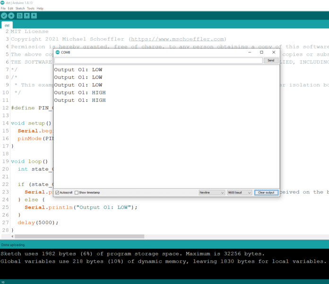Viewport: 329px width, 284px height.
Task: Click the first 'Output O1: HIGH' line
Action: point(80,92)
